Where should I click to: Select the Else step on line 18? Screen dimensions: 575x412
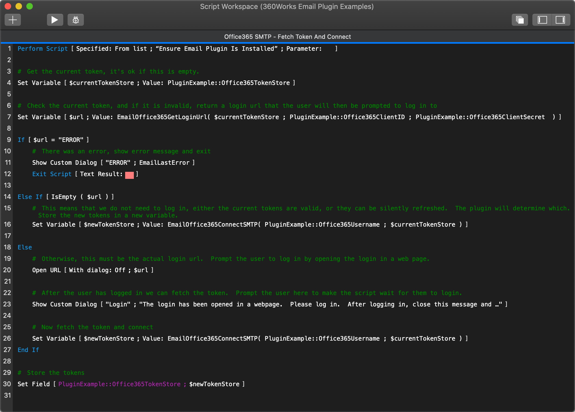[x=25, y=247]
